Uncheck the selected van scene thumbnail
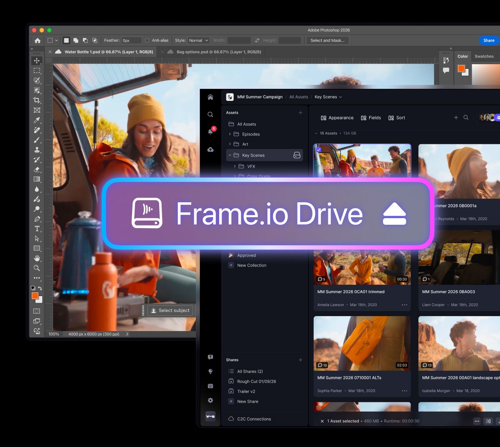 pos(320,150)
